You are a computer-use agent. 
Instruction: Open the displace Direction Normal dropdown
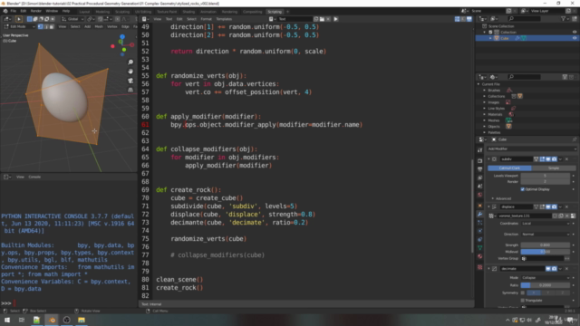coord(546,235)
